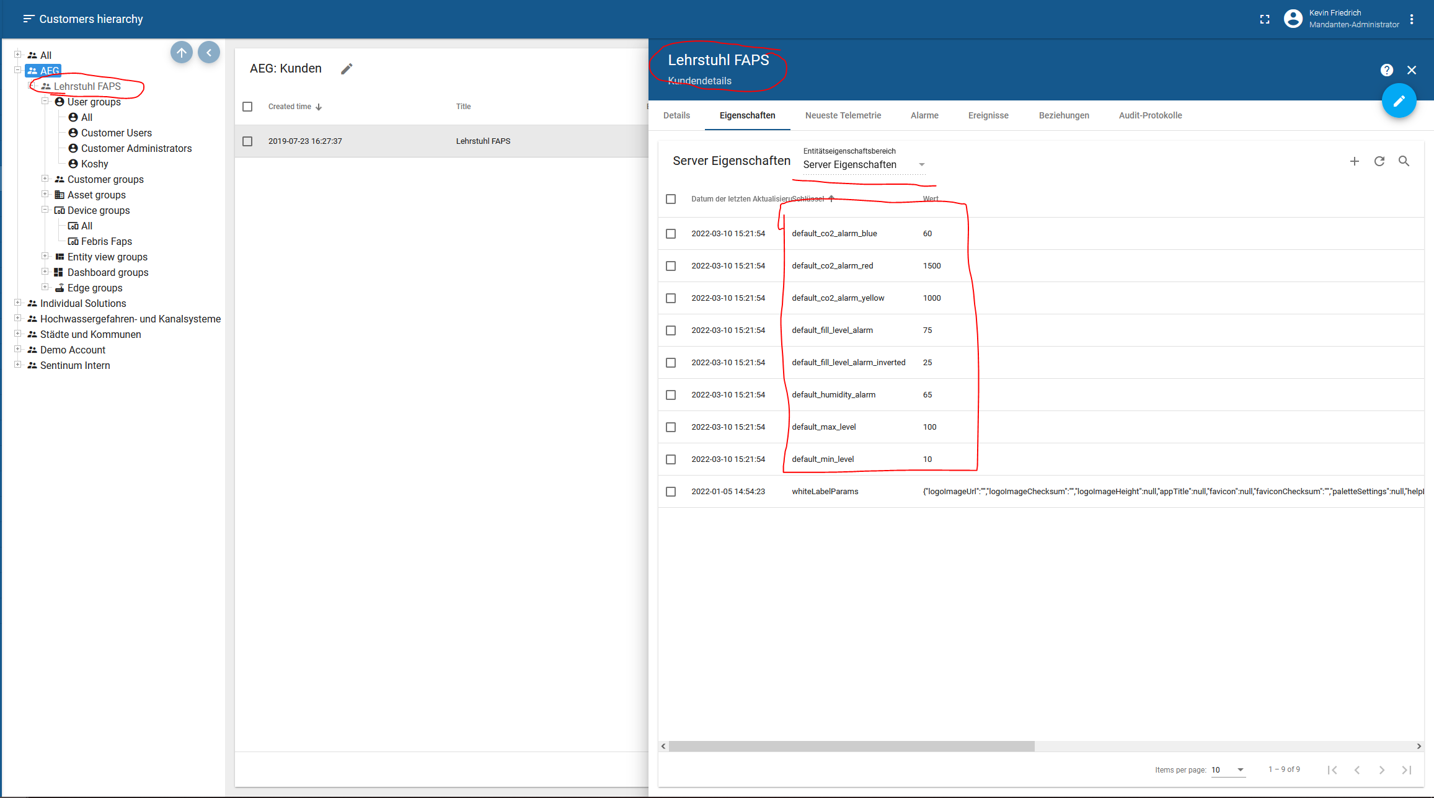Screen dimensions: 1434x798
Task: Collapse the User groups tree node
Action: [45, 101]
